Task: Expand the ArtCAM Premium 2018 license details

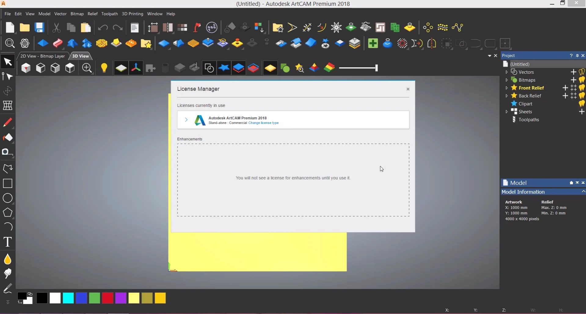Action: coord(186,120)
